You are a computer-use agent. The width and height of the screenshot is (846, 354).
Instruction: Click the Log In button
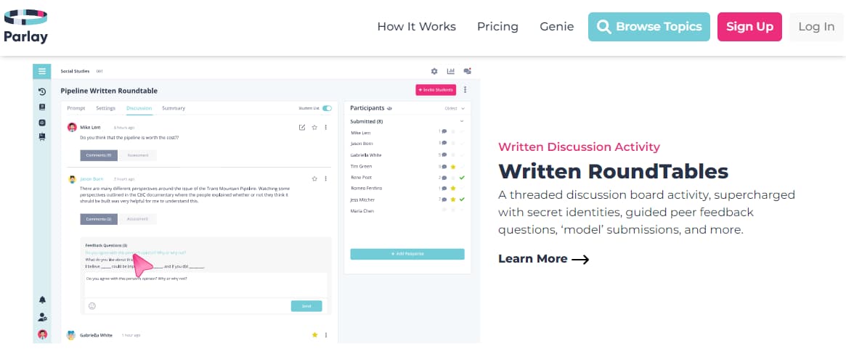tap(816, 27)
